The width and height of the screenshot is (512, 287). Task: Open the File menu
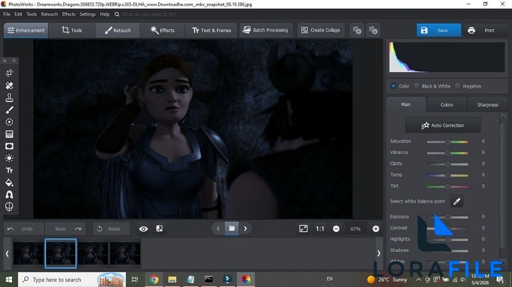pyautogui.click(x=7, y=14)
